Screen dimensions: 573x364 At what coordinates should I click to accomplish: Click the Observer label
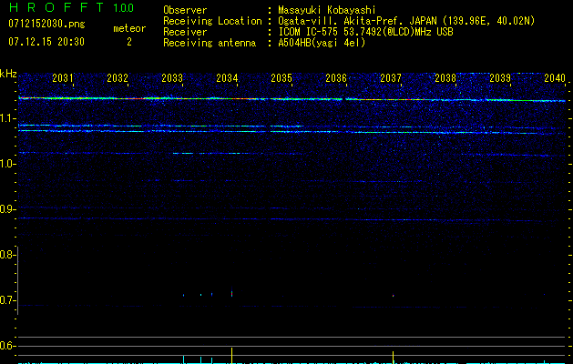tap(185, 10)
